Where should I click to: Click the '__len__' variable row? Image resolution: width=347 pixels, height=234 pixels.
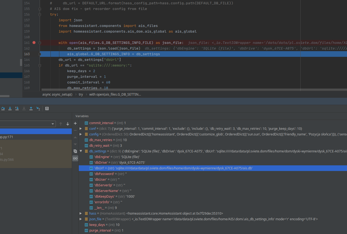213,208
